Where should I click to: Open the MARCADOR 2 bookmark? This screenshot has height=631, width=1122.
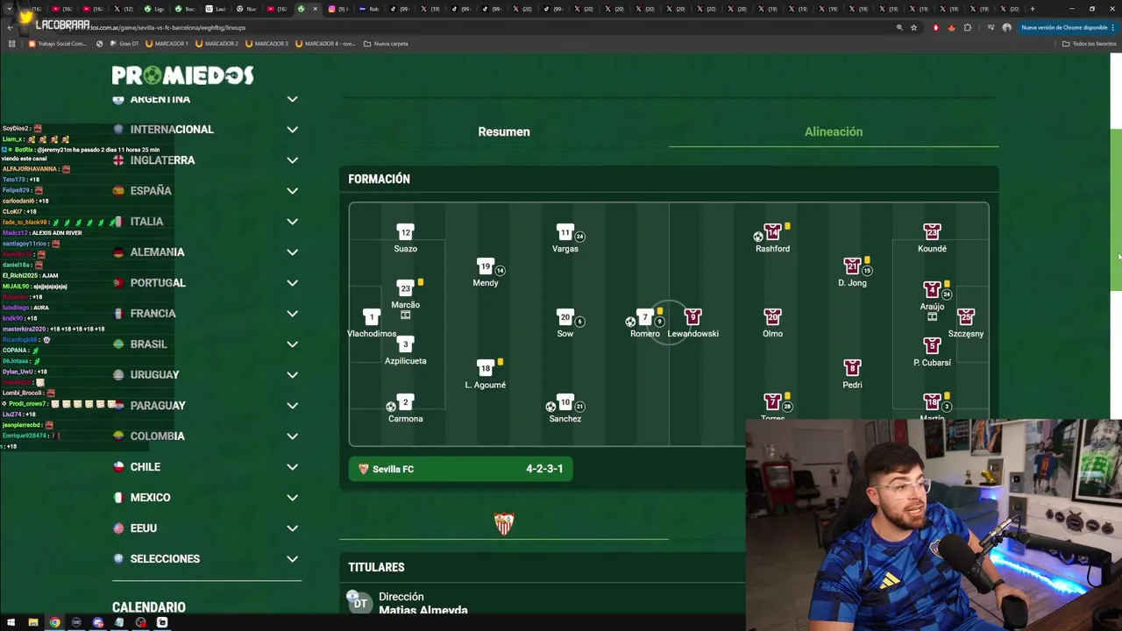tap(217, 43)
